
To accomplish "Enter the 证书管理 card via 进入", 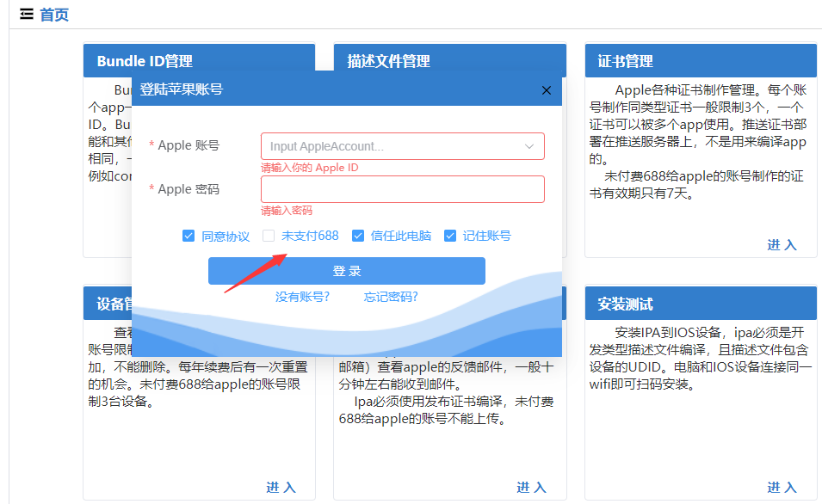I will [x=782, y=244].
